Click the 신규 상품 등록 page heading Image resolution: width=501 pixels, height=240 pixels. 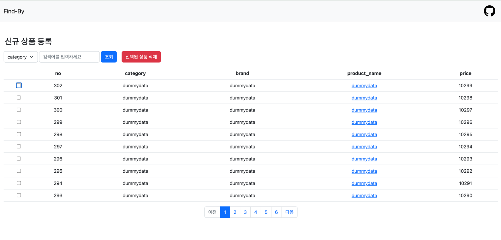(28, 41)
